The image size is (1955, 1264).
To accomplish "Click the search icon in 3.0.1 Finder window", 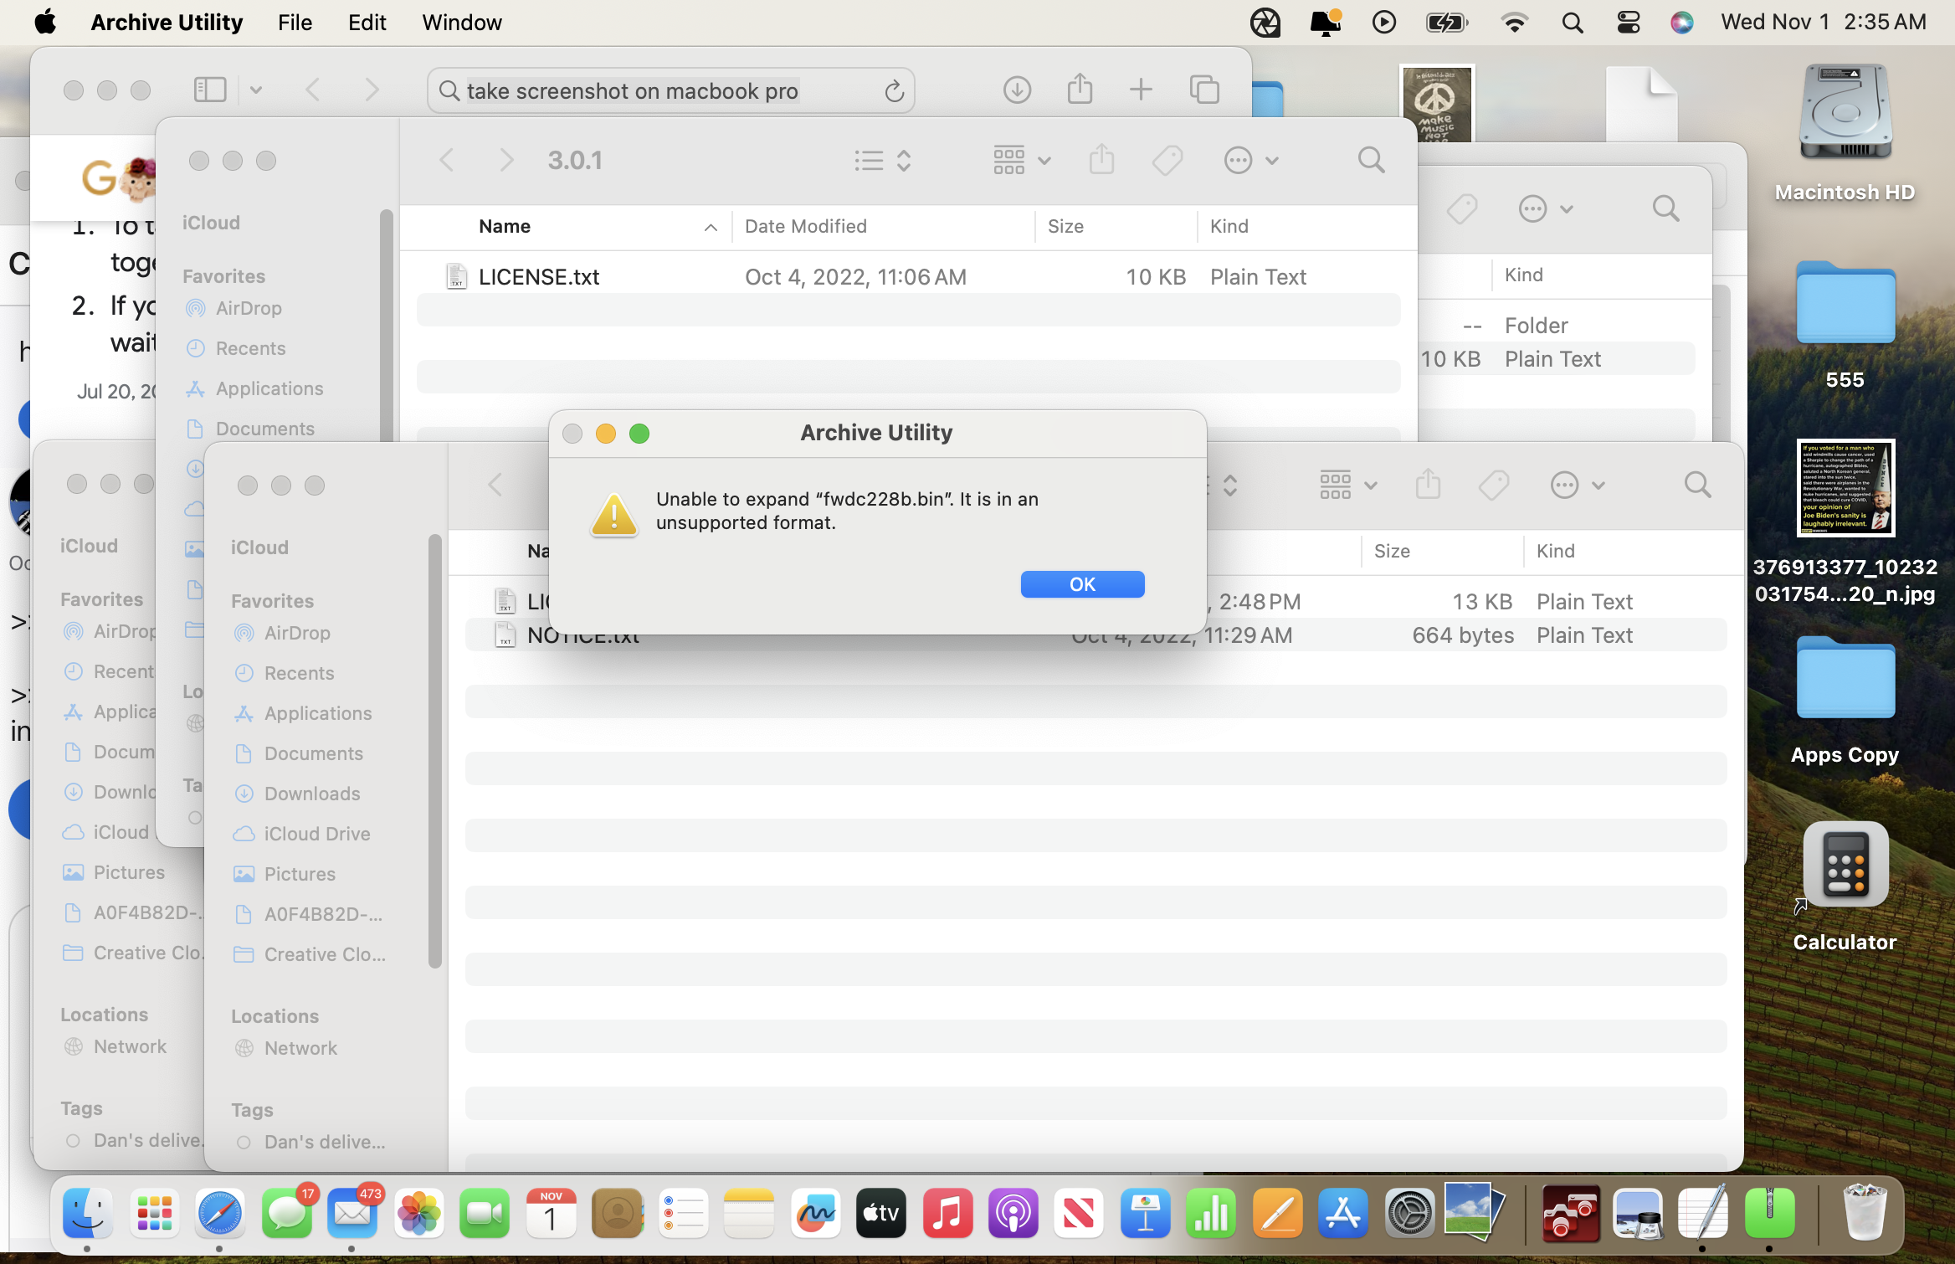I will click(1370, 160).
